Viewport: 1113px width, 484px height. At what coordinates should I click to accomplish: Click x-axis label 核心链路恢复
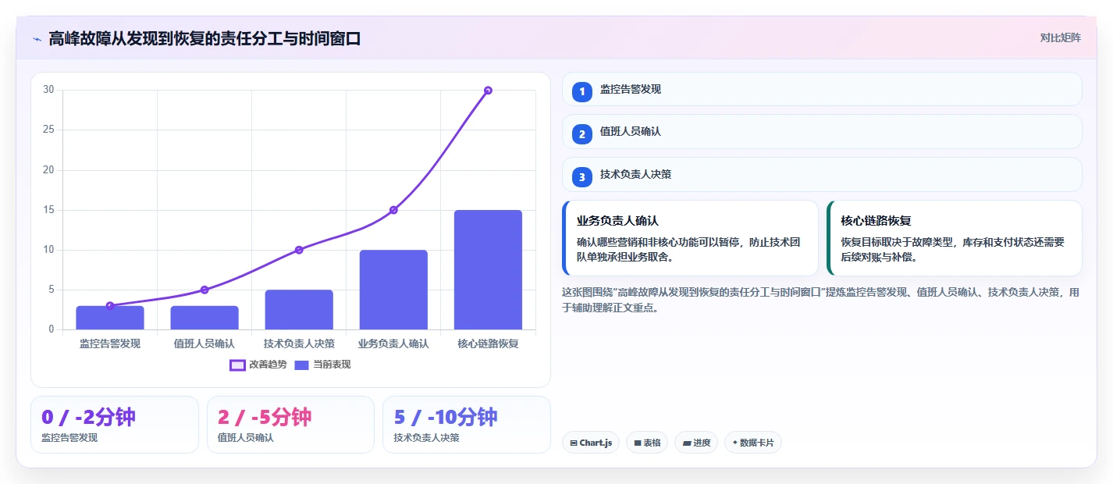coord(488,343)
